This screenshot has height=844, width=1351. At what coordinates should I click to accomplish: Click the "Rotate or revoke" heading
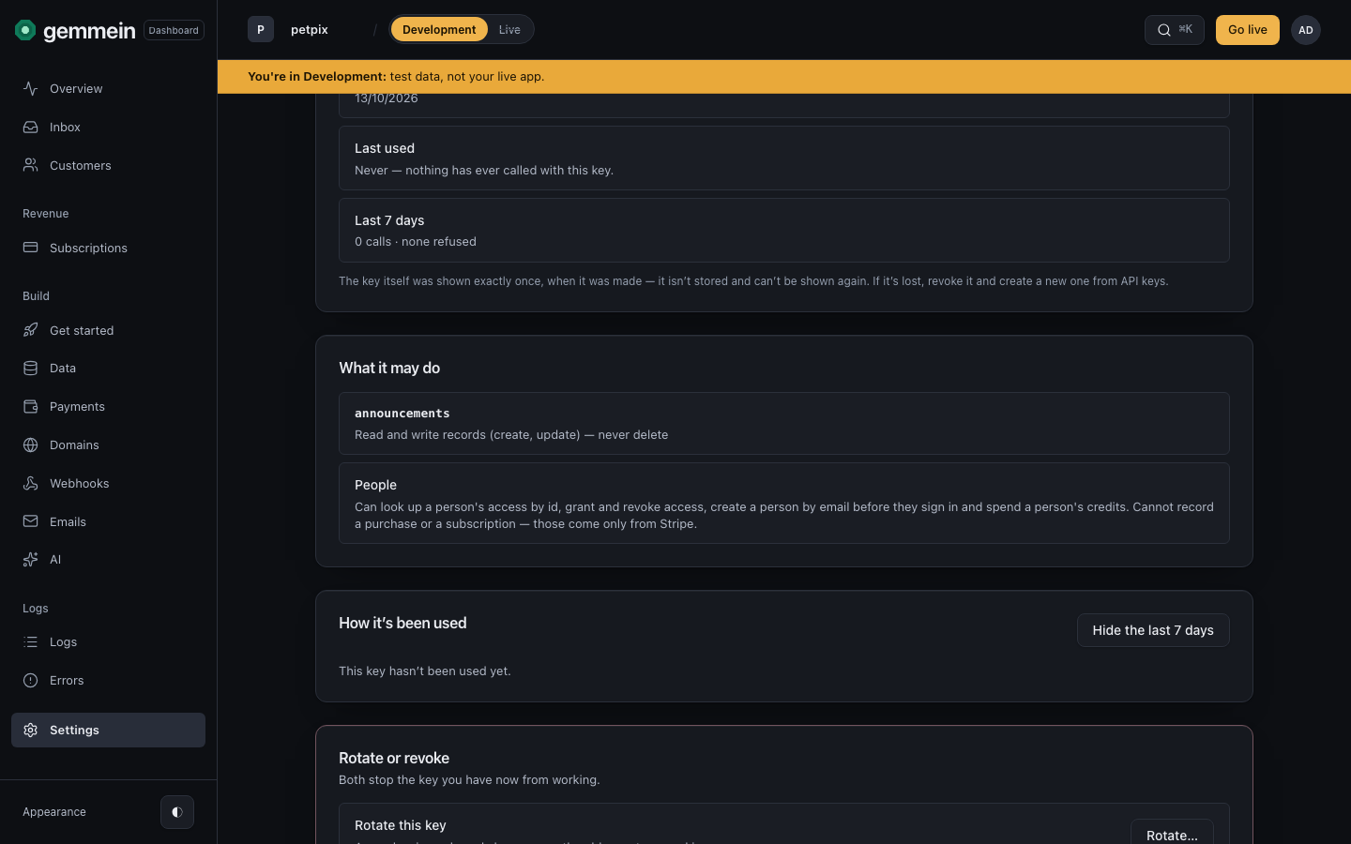coord(394,758)
